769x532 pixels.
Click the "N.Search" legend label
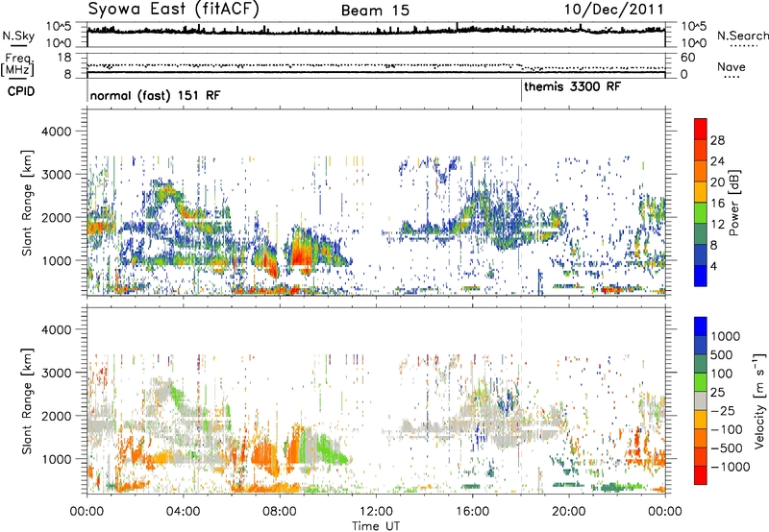(742, 36)
